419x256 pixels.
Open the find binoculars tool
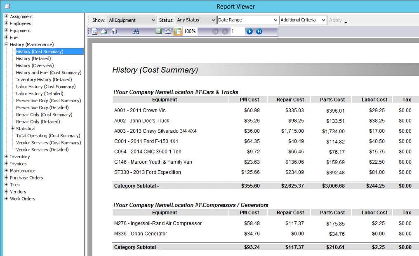[x=136, y=31]
